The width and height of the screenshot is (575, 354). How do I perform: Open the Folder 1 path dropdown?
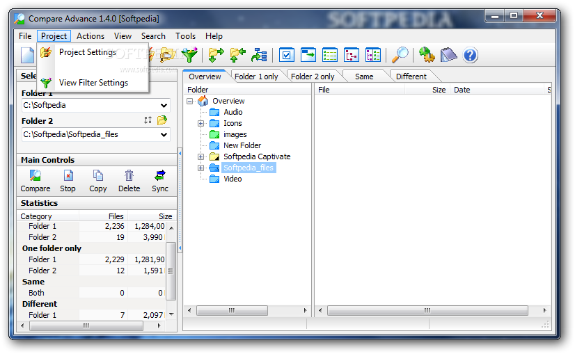click(164, 106)
